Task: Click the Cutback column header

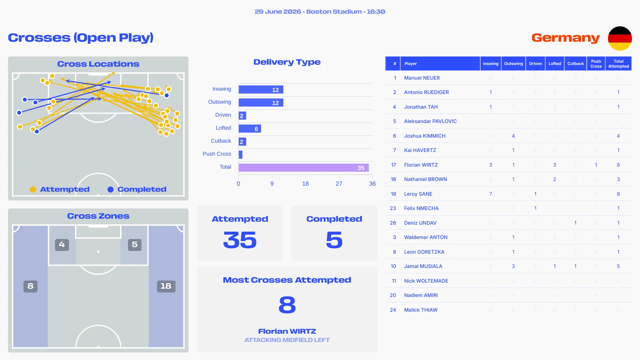Action: coord(575,64)
